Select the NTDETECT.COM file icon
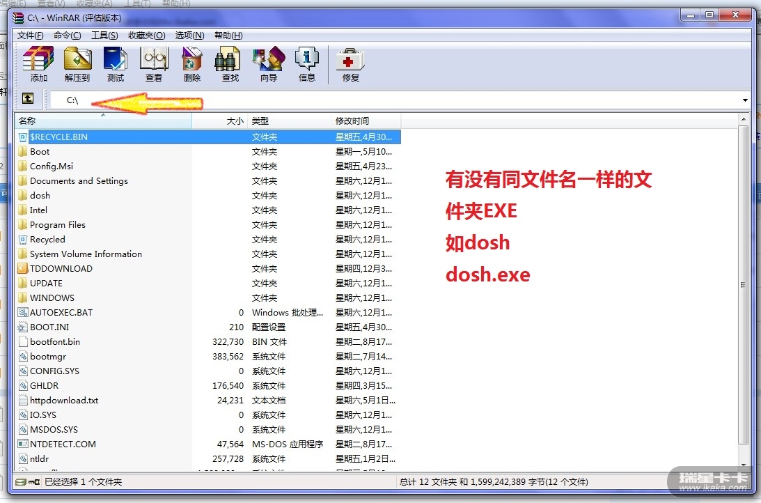This screenshot has width=761, height=503. point(23,444)
